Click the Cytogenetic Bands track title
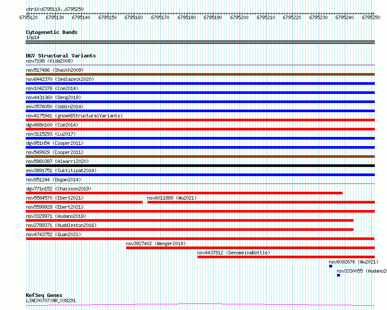Screen dimensions: 387x310 52,32
